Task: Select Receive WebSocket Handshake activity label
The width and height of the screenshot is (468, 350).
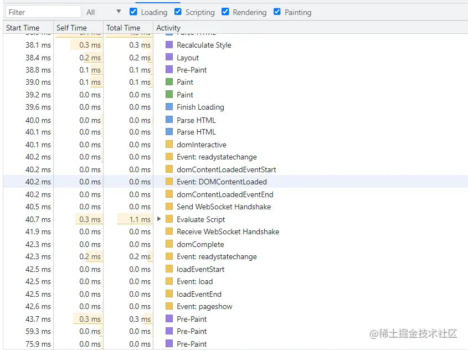Action: [228, 232]
